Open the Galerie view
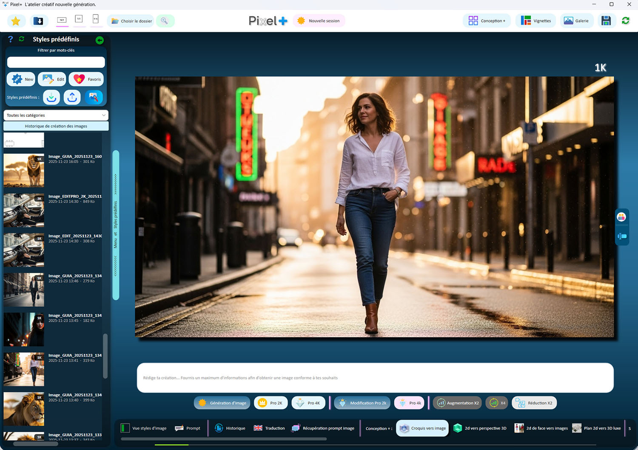 coord(576,21)
